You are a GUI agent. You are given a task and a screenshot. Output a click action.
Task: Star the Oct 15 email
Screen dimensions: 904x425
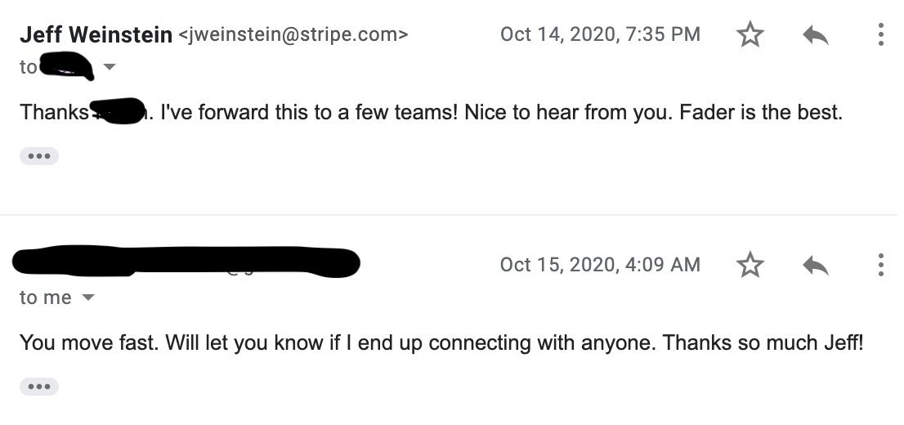click(x=750, y=266)
